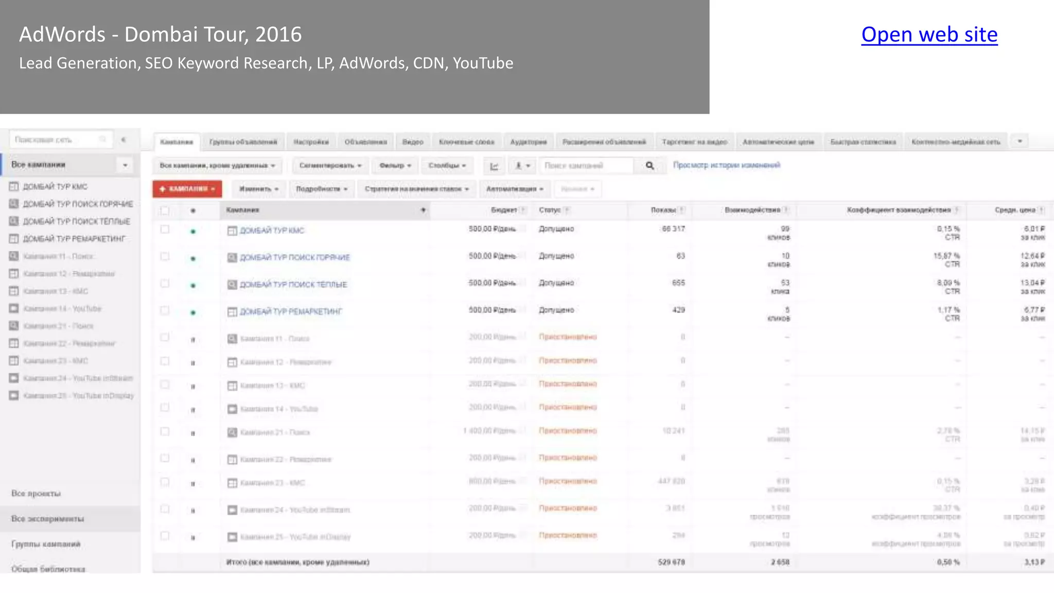The width and height of the screenshot is (1054, 593).
Task: Sort by the Кампания column header
Action: (x=326, y=210)
